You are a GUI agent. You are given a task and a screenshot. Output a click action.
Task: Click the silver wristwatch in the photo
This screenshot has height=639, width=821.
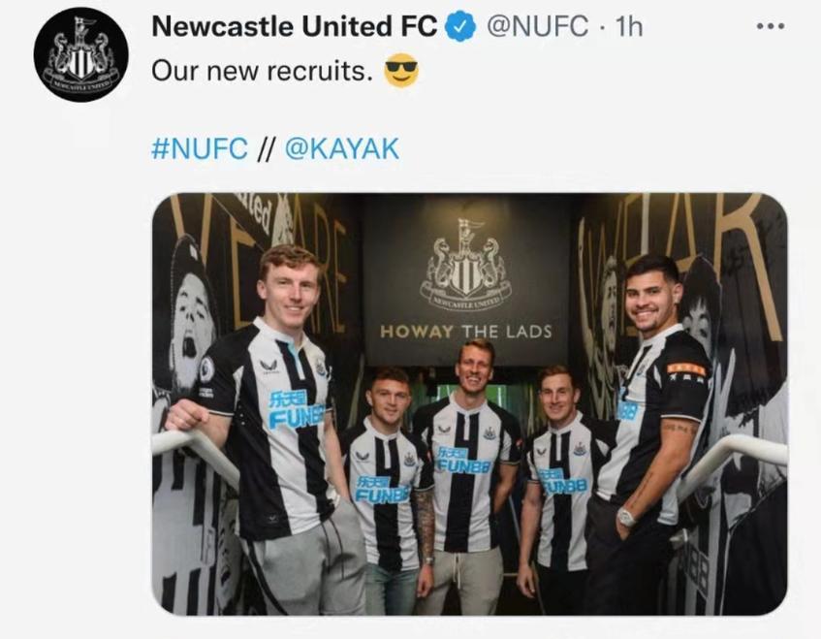click(626, 517)
